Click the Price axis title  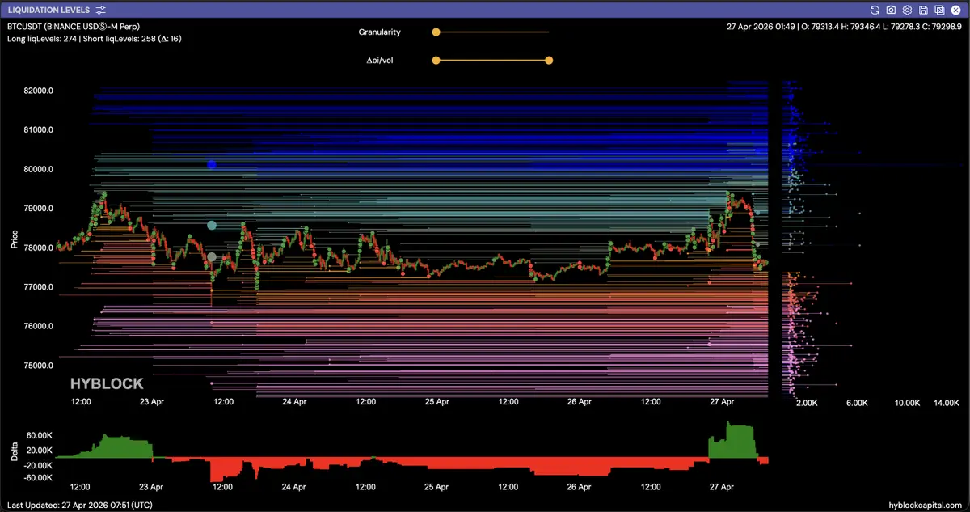(15, 239)
